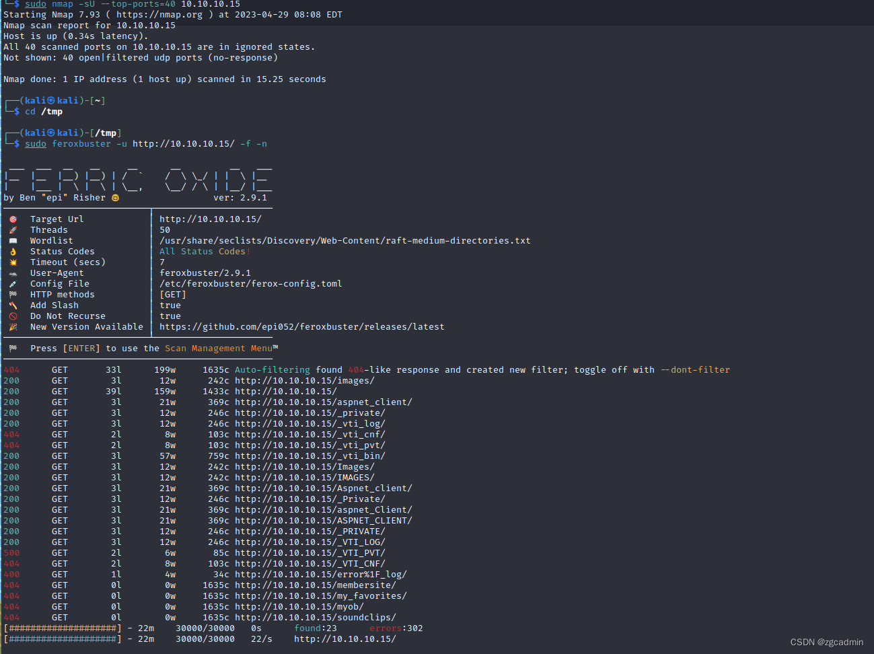Screen dimensions: 874x654
Task: Click the feroxbuster/2.9.1 User-Agent value
Action: tap(205, 273)
